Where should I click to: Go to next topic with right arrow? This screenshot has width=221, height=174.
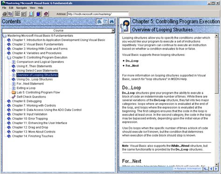(216, 168)
